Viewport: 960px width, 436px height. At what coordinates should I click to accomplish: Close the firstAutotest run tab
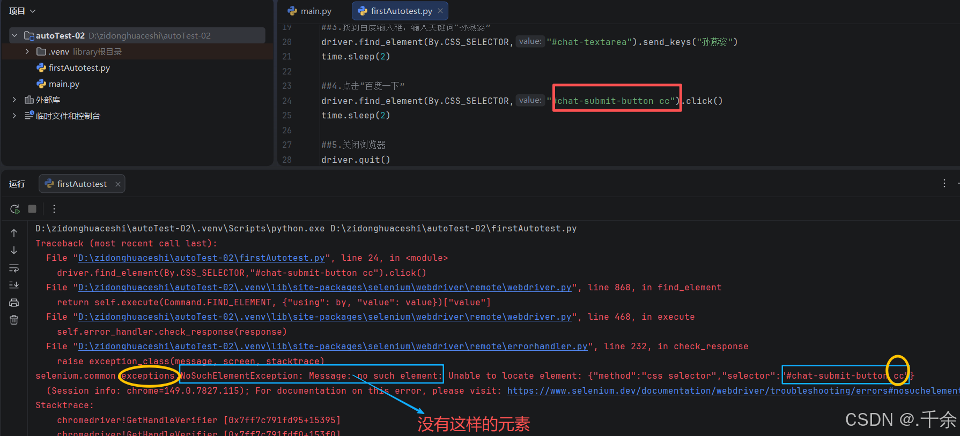118,184
